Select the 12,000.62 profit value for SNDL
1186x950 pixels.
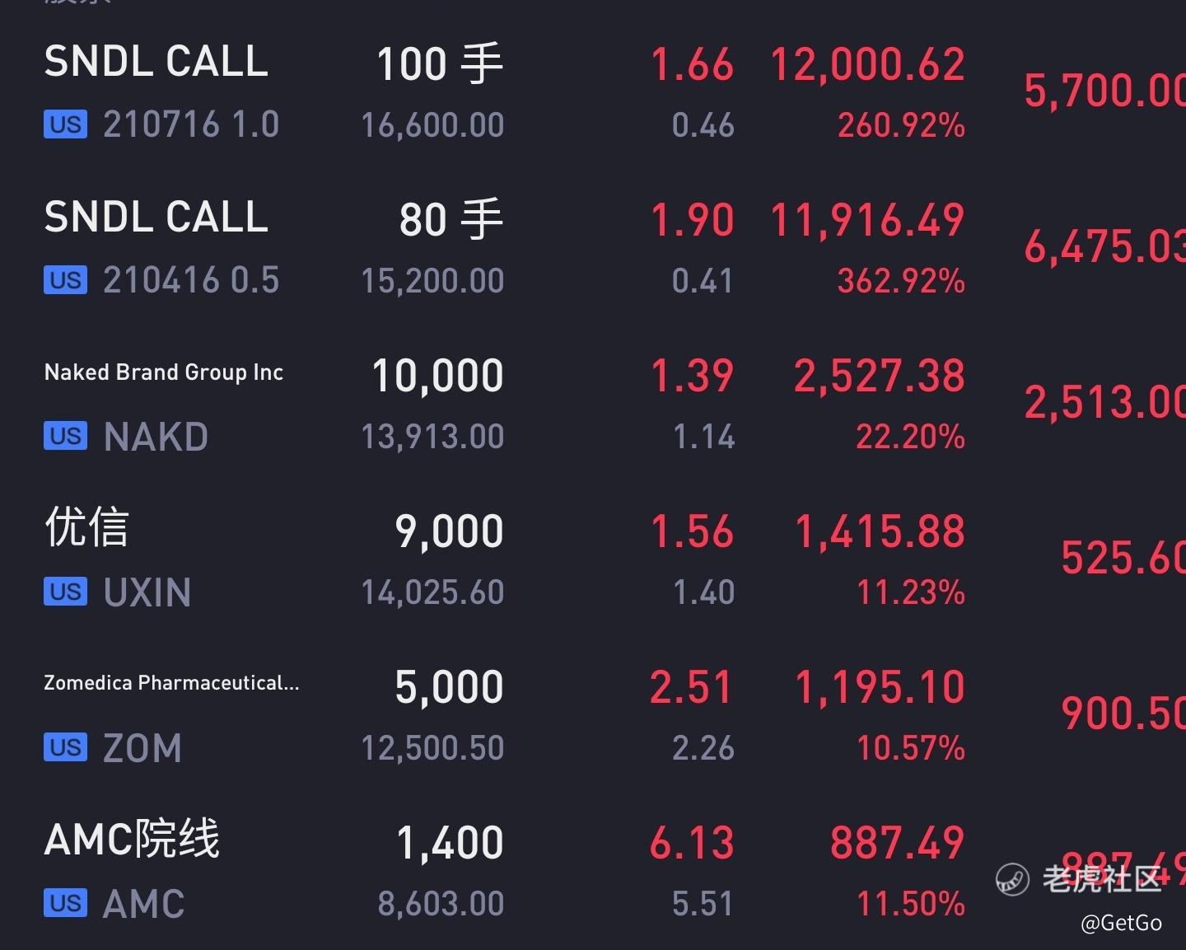tap(867, 64)
